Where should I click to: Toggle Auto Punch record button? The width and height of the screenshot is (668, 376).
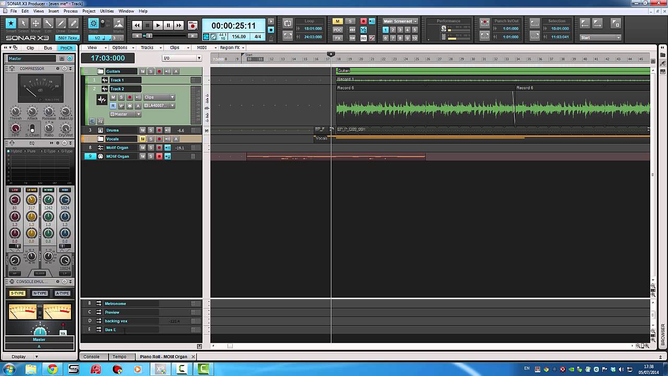pos(485,23)
